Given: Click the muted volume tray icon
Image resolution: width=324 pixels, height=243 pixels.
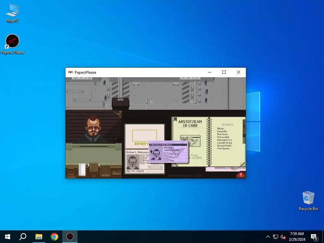Looking at the screenshot, I should coord(283,237).
